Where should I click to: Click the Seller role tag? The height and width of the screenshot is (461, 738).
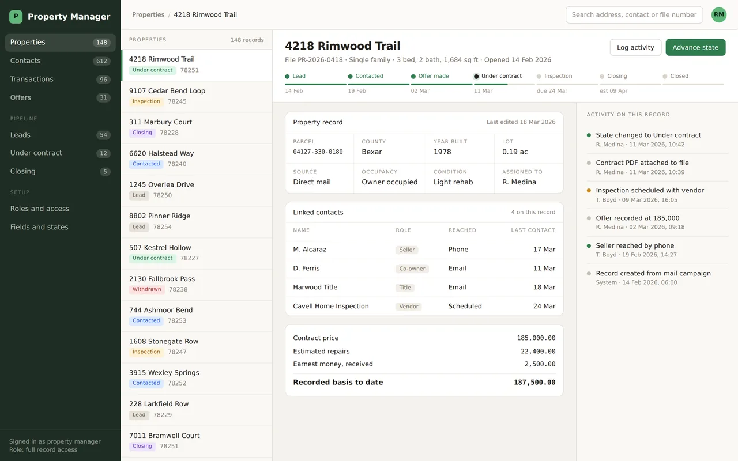tap(407, 250)
